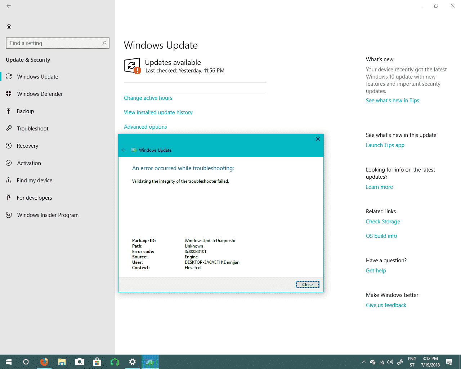The image size is (461, 369).
Task: Launch Firefox from the taskbar
Action: click(44, 362)
